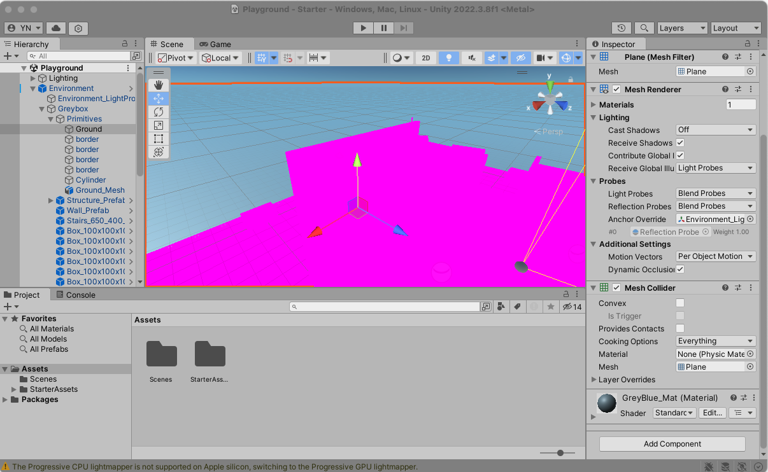Open the Layers dropdown in top toolbar

pyautogui.click(x=681, y=28)
